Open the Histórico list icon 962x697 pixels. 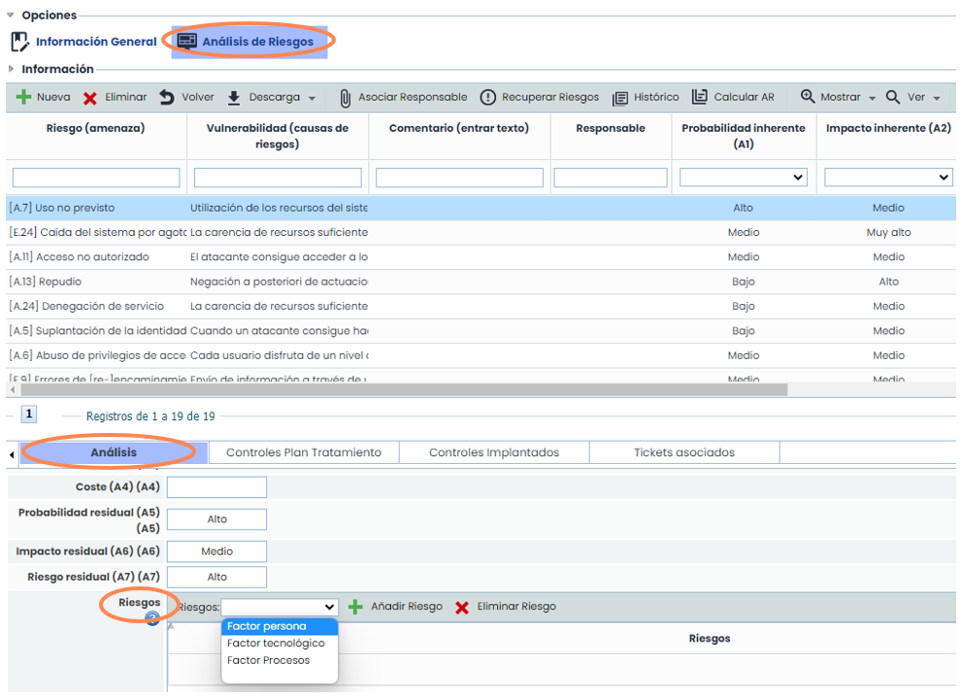click(620, 98)
